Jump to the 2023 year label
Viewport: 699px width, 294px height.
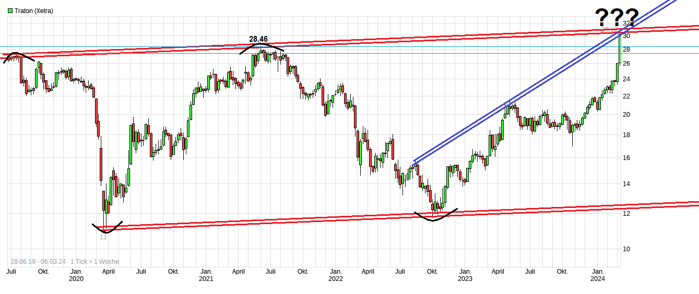(465, 279)
